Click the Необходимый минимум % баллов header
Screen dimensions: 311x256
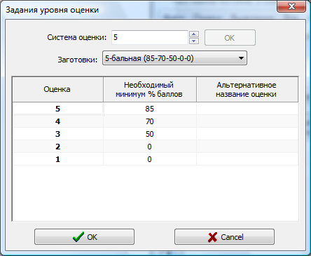click(150, 89)
